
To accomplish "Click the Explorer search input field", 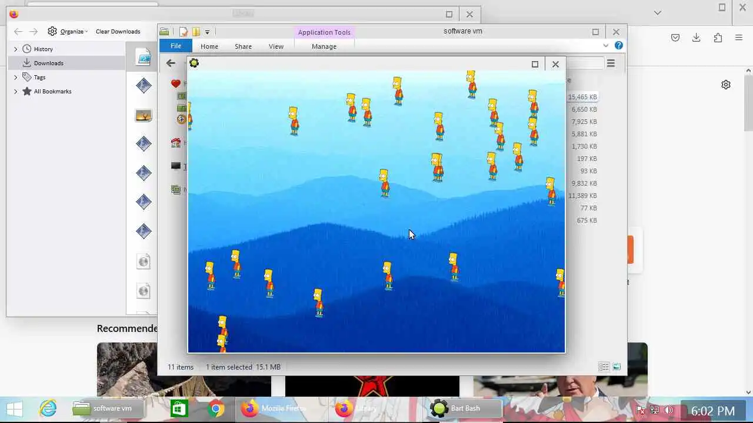I will coord(584,63).
